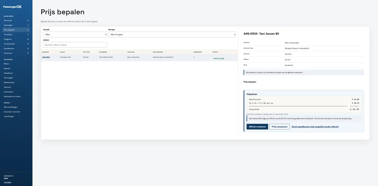This screenshot has height=186, width=378.
Task: Click the 15 okt 2026, 09:00 cell
Action: [x=106, y=57]
